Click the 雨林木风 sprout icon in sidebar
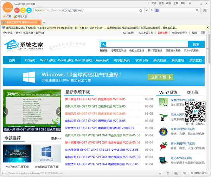 (163, 117)
